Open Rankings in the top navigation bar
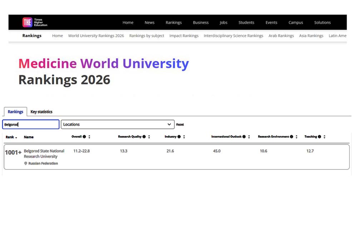 (174, 22)
